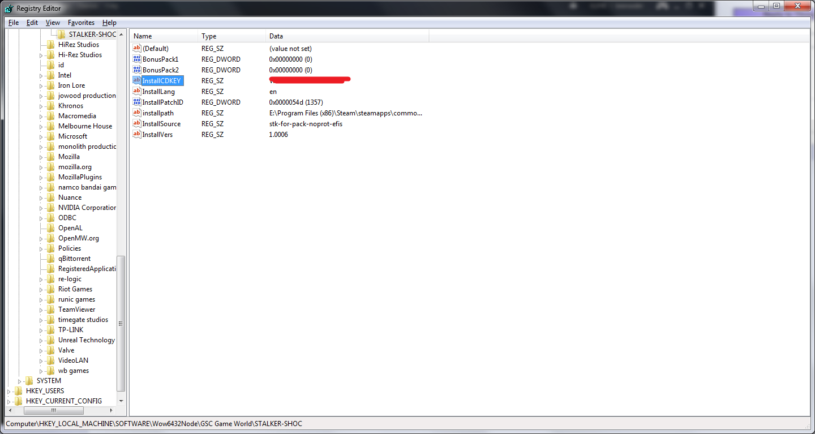Click the '1.0006' InstallVers data value
The image size is (815, 434).
point(278,134)
